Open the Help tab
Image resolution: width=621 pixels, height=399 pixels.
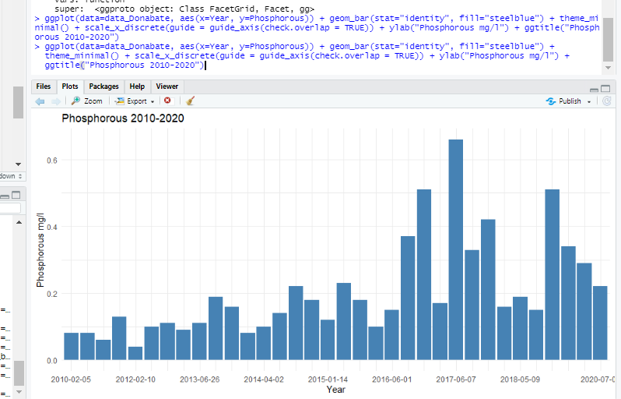[137, 87]
